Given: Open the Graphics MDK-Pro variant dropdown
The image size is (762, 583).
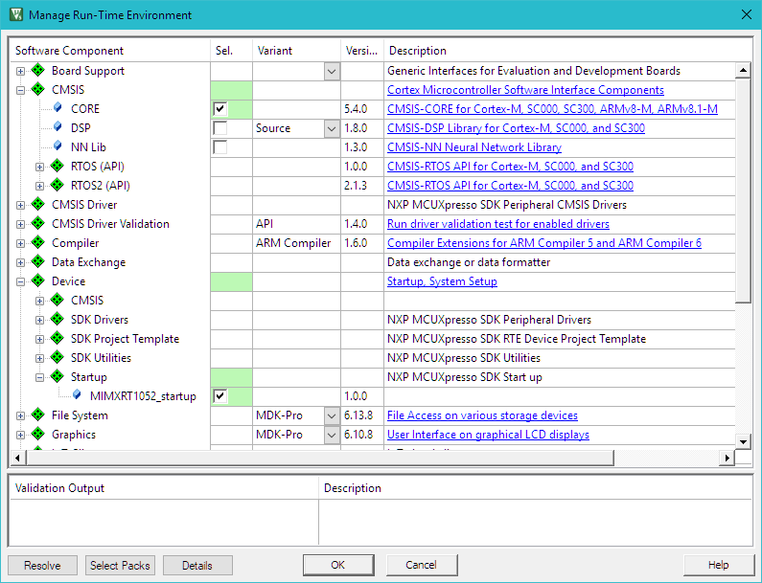Looking at the screenshot, I should point(332,435).
